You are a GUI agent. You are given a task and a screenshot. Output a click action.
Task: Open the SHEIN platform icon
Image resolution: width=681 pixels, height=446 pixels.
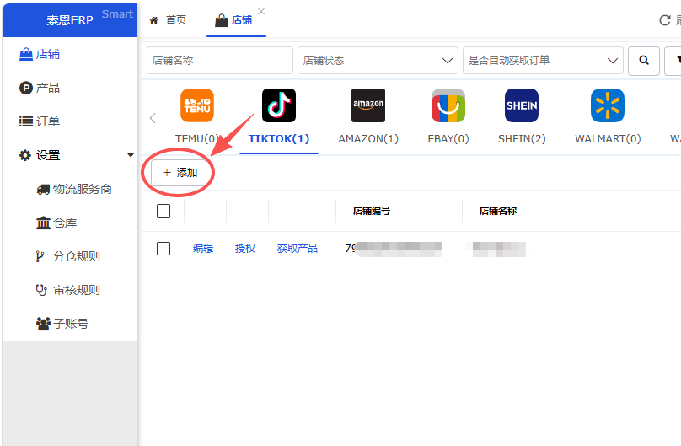point(522,105)
